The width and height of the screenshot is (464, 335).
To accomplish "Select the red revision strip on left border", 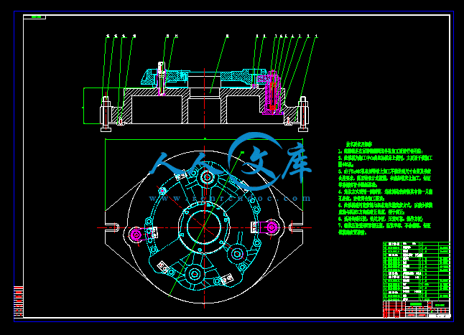I will [x=19, y=301].
